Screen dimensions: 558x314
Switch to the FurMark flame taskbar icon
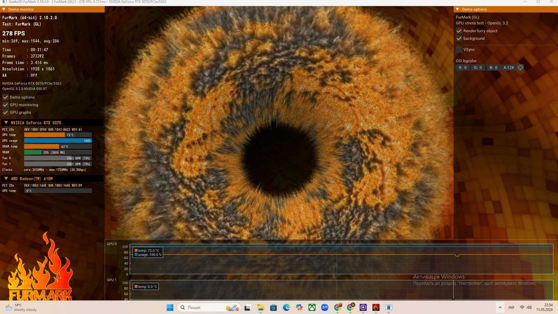pos(376,307)
